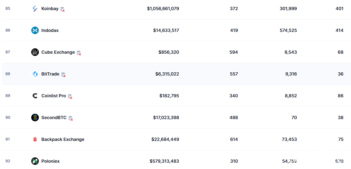Open the BitTrade exchange link
Image resolution: width=351 pixels, height=169 pixels.
point(50,74)
